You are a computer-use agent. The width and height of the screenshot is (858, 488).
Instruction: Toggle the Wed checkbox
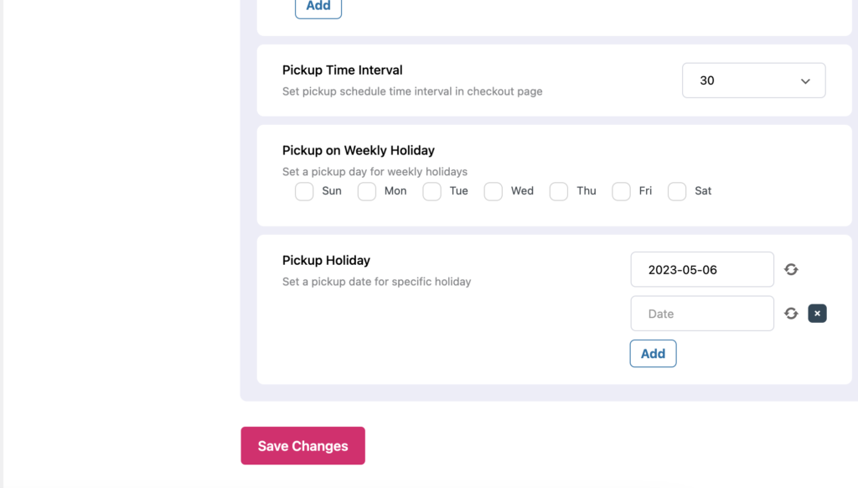pos(494,191)
